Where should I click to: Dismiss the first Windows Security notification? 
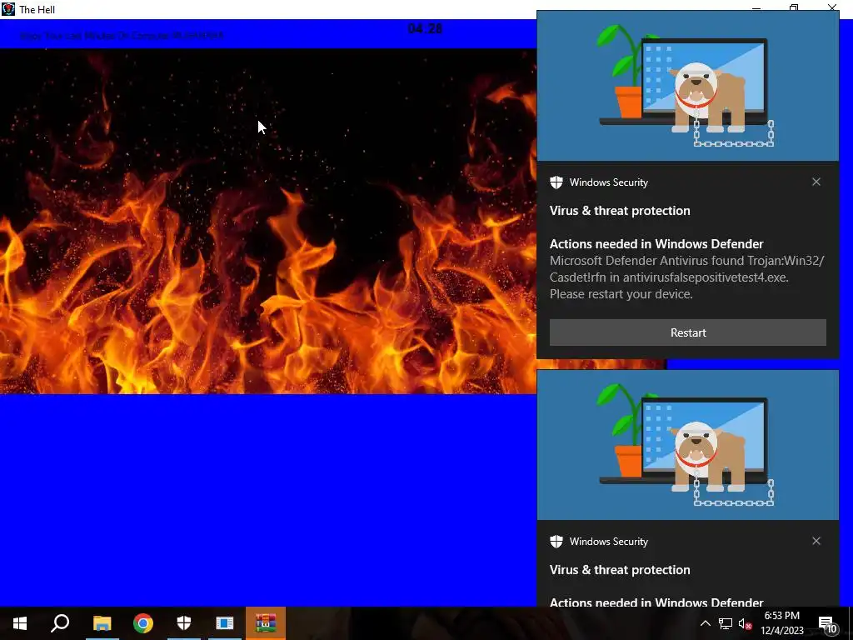point(816,182)
